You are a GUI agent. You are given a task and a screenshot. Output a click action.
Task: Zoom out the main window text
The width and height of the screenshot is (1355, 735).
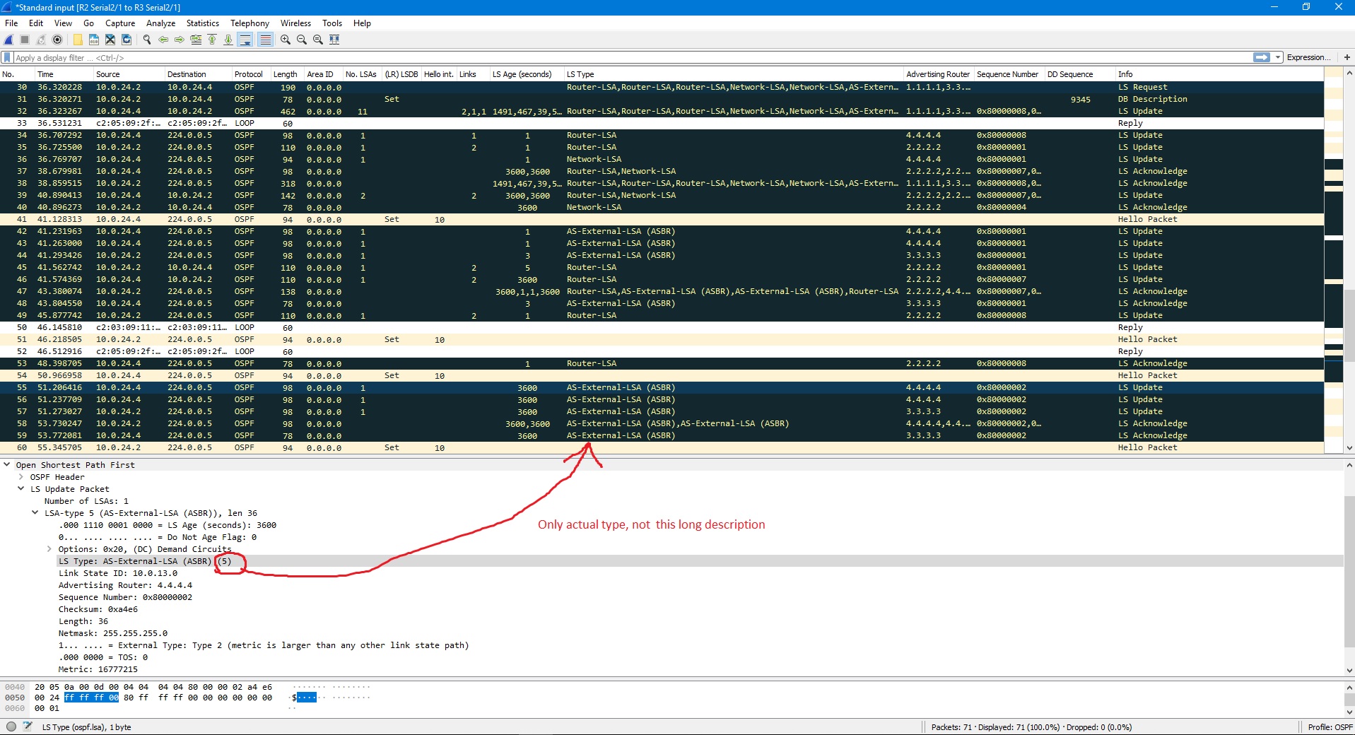[302, 40]
